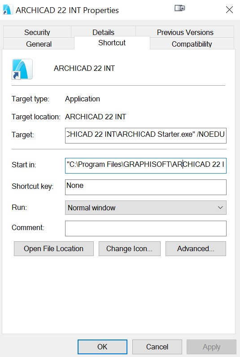Viewport: 240px width, 357px height.
Task: Cancel the properties changes
Action: pos(157,347)
